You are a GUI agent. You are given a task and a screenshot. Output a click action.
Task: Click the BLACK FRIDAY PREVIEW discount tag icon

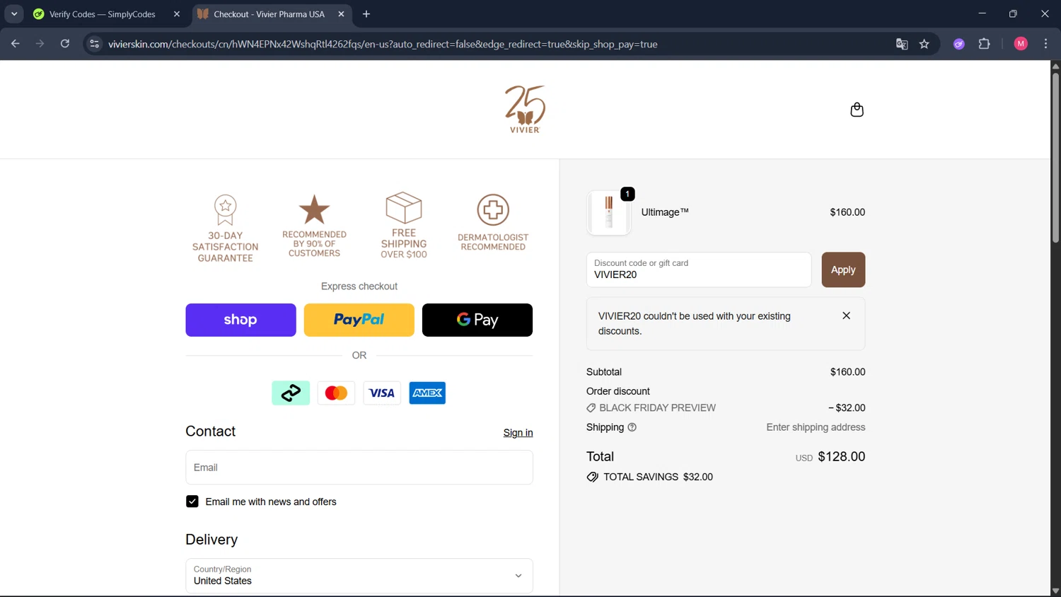591,408
